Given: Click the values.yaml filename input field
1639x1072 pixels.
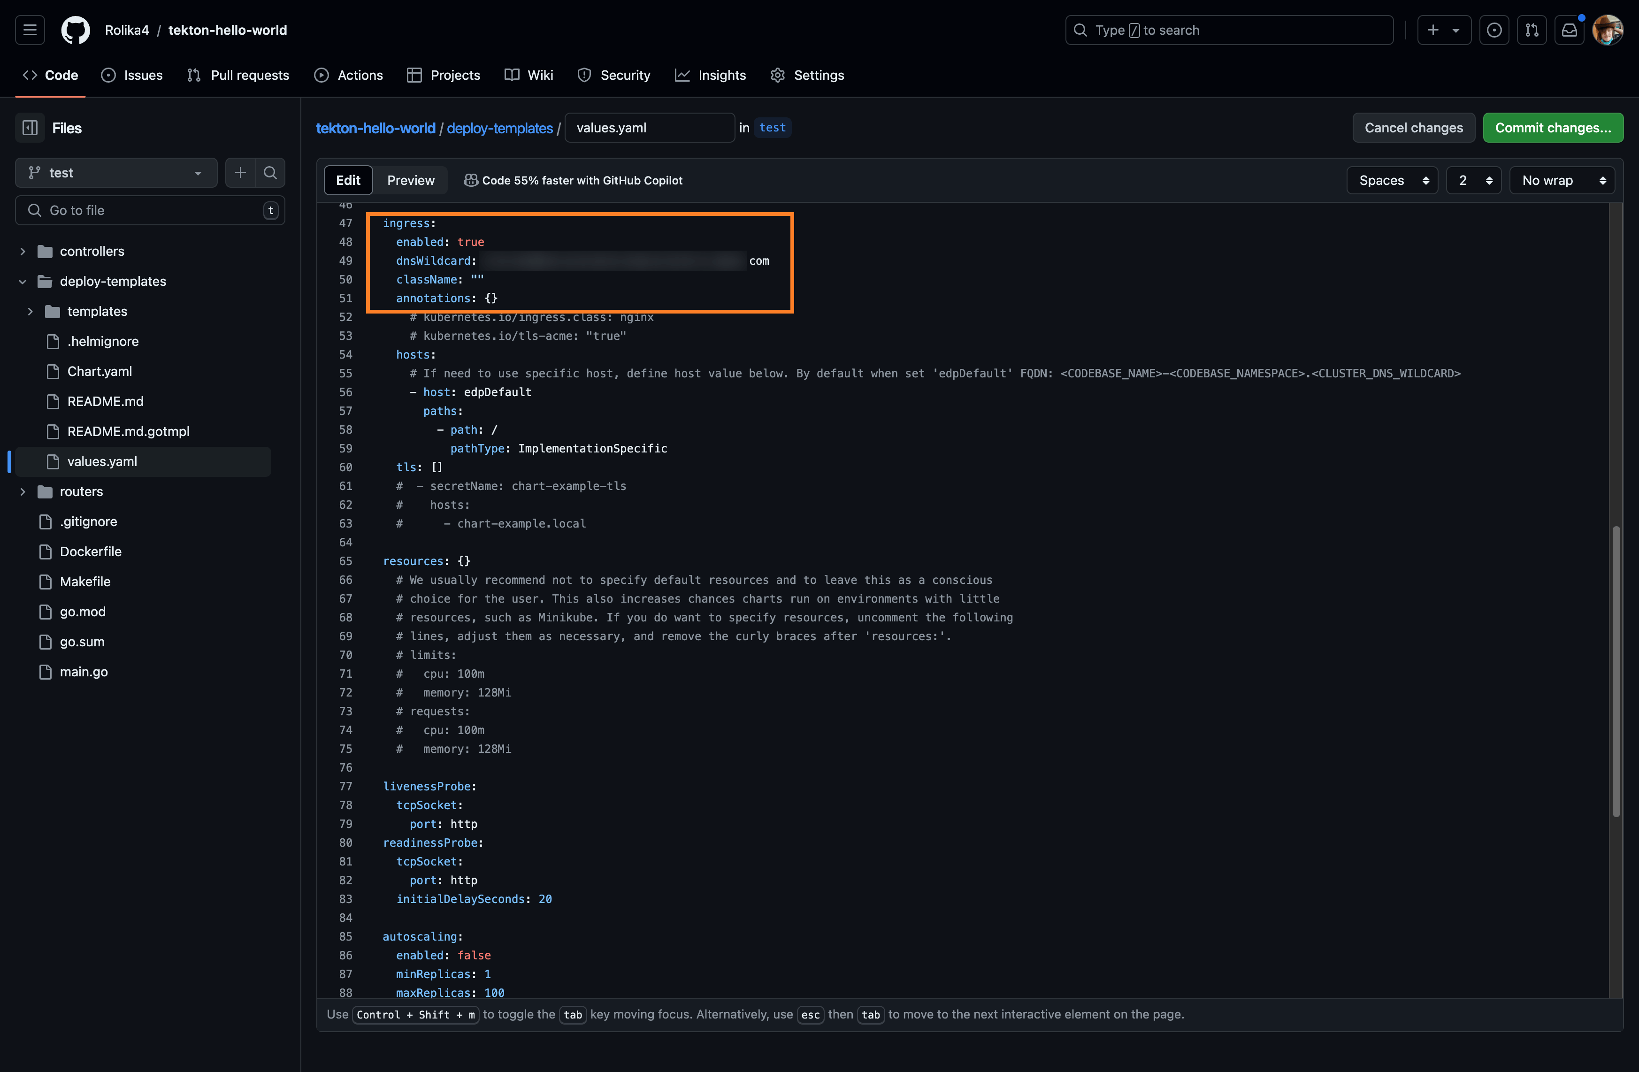Looking at the screenshot, I should [649, 127].
